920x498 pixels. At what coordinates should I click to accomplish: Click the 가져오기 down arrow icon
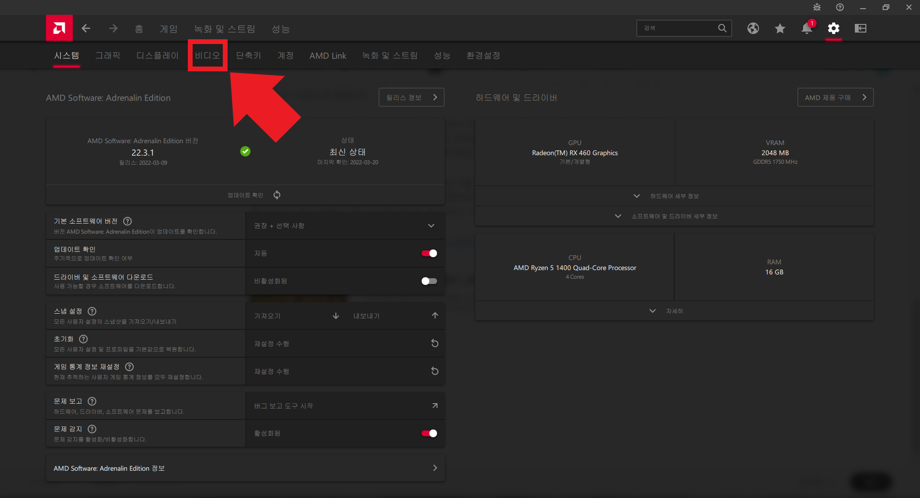tap(336, 316)
